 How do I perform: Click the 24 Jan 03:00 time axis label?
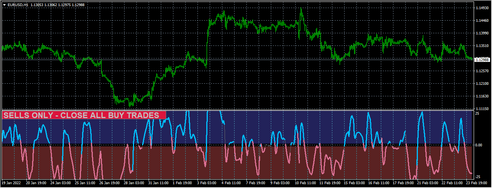pos(60,183)
